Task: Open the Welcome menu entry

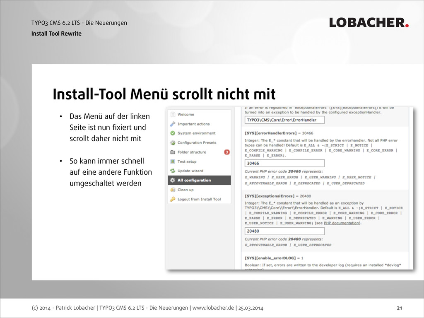Action: (200, 114)
